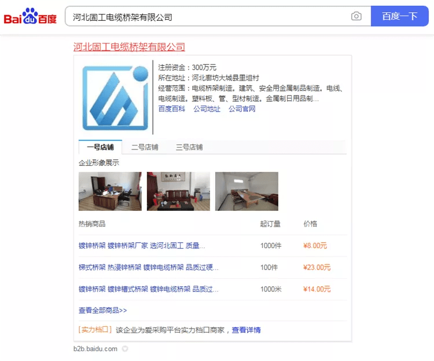434x361 pixels.
Task: Open product 镀锌桥架 镀锌槽式桥架 link
Action: click(148, 289)
